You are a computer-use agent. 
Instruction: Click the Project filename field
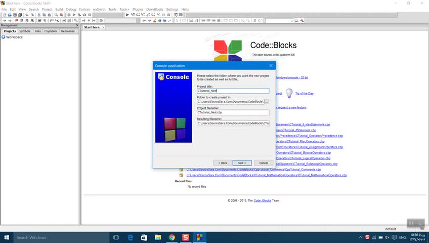pos(233,112)
